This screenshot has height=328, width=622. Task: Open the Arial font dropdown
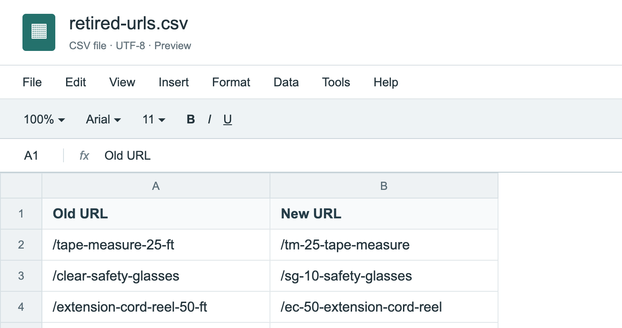104,120
